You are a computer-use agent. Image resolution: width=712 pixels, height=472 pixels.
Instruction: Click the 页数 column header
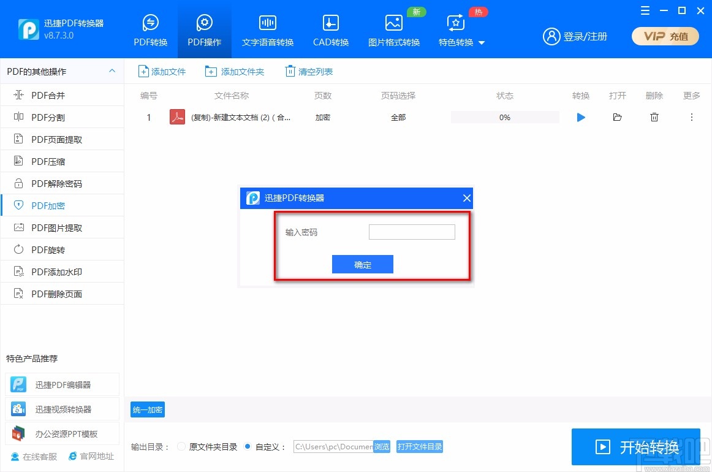[x=323, y=96]
